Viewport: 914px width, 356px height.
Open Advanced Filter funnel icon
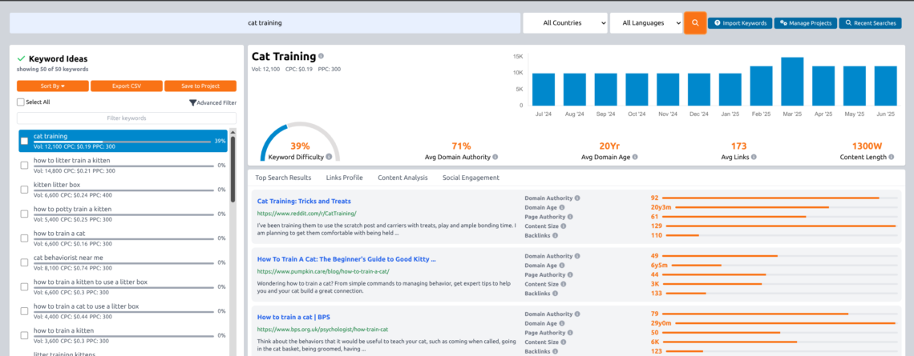[192, 102]
